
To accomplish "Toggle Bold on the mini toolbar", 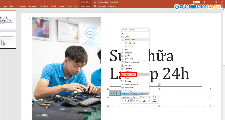I will pos(122,101).
